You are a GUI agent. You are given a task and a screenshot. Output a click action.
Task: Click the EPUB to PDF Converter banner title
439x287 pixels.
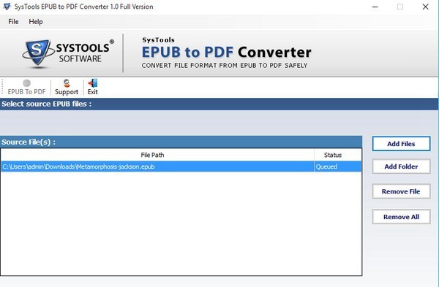tap(226, 52)
